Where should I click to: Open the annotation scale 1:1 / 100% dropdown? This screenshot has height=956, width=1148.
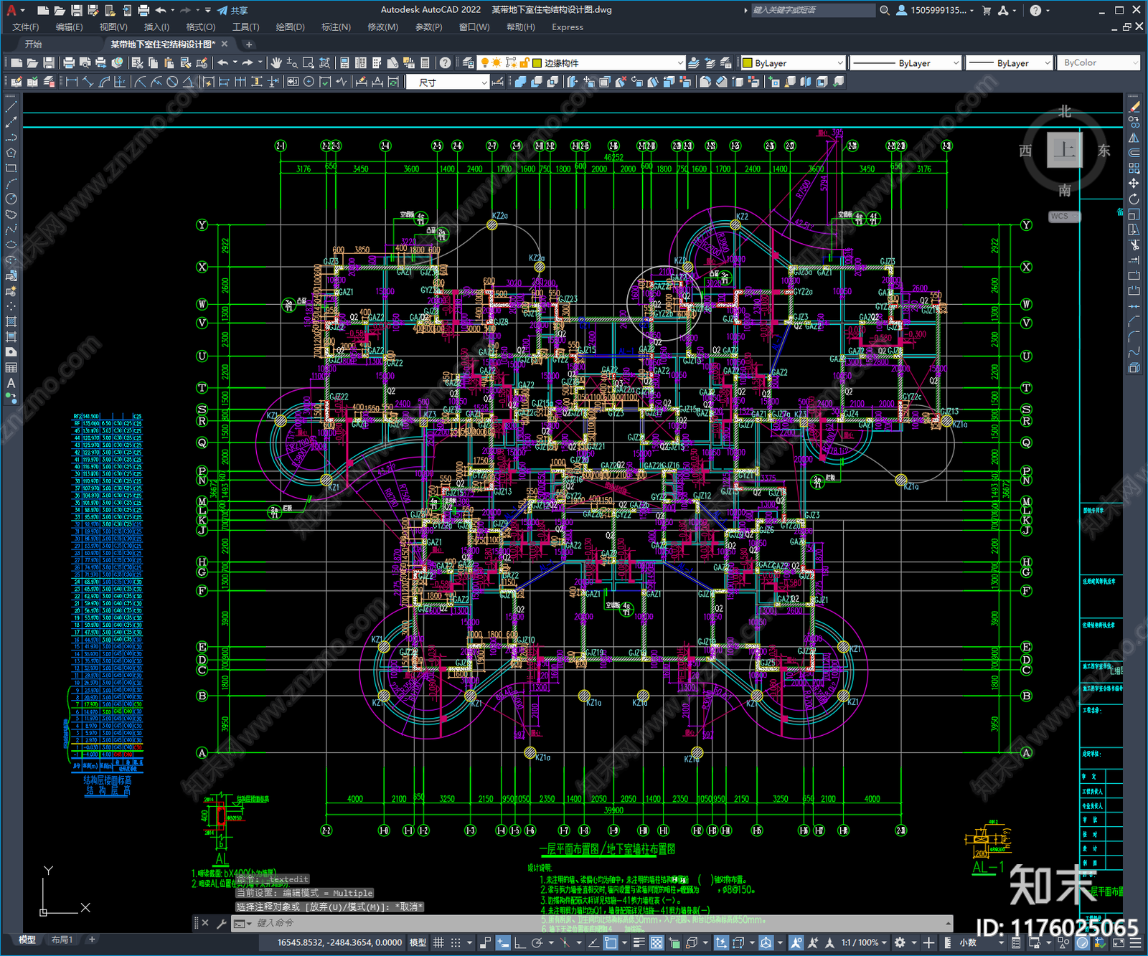865,942
